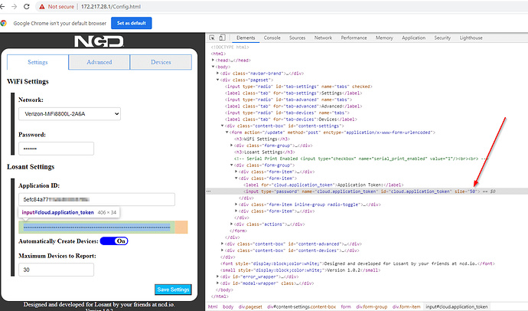Screen dimensions: 528x311
Task: Click the browser address bar URL
Action: (x=111, y=6)
